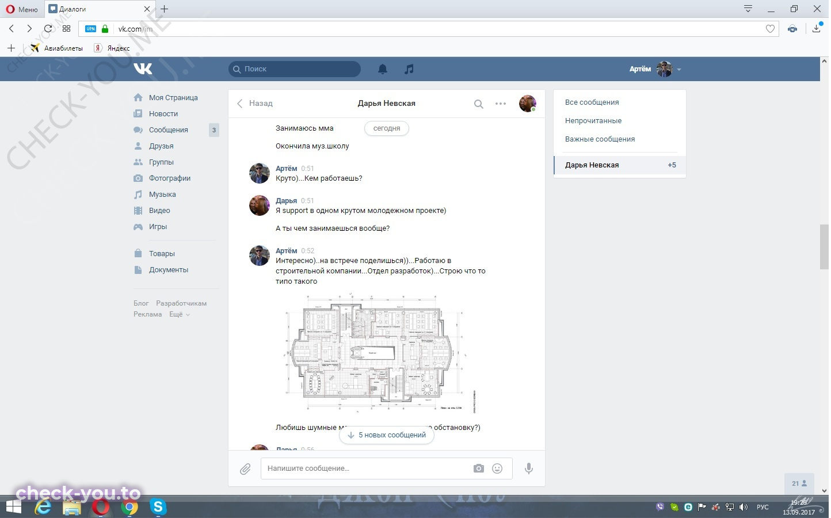The width and height of the screenshot is (831, 518).
Task: Open Группы in sidebar
Action: point(161,162)
